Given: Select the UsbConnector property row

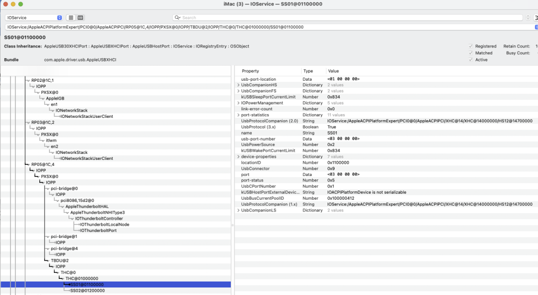Looking at the screenshot, I should point(386,168).
